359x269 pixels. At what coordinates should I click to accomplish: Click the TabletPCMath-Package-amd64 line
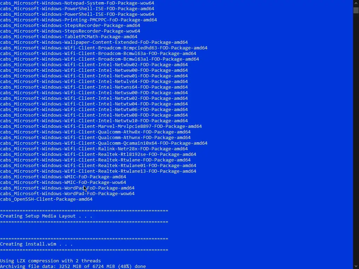[x=69, y=36]
